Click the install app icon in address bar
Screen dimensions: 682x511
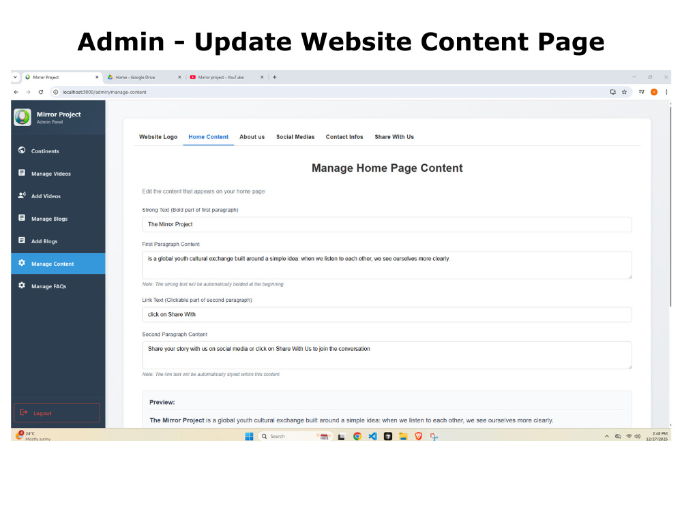coord(613,92)
